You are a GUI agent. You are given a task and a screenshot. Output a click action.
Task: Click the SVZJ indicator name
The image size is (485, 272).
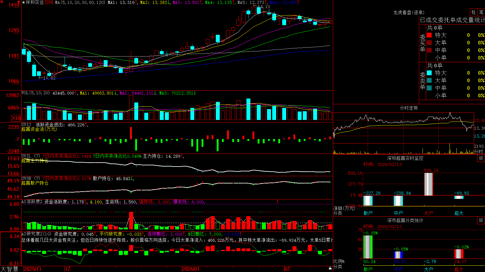click(26, 125)
